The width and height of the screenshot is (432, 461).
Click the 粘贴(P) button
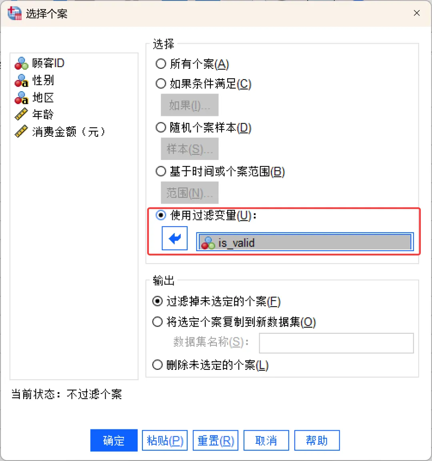tap(165, 441)
